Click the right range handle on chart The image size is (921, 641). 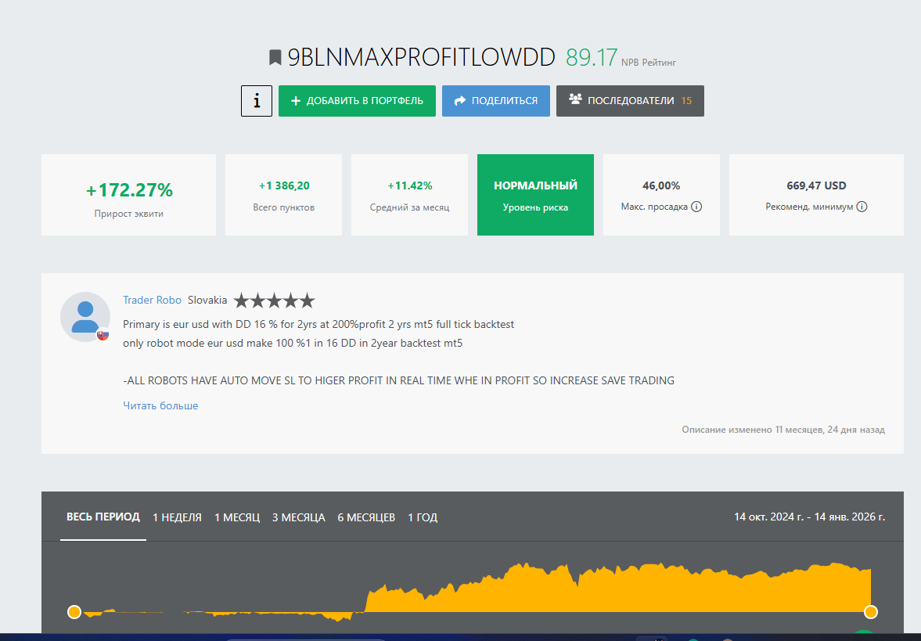(871, 612)
